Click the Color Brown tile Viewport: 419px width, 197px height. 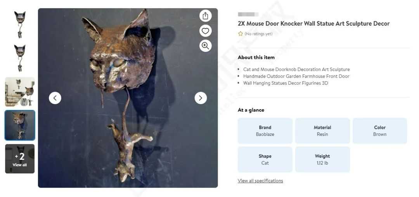point(380,131)
